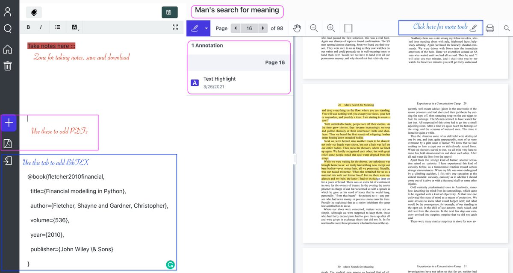
Task: Click the 'of 98' page count text
Action: click(x=277, y=28)
